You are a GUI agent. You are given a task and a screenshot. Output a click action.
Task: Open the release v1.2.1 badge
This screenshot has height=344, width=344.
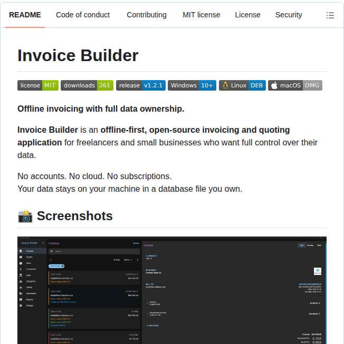pyautogui.click(x=141, y=85)
